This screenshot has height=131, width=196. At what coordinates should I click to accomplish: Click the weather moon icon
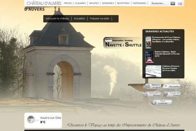[x=31, y=119]
